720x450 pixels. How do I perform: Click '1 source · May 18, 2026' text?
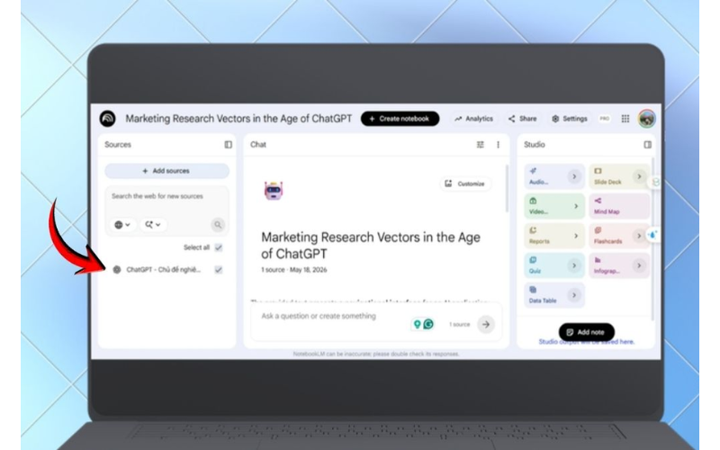click(x=294, y=269)
